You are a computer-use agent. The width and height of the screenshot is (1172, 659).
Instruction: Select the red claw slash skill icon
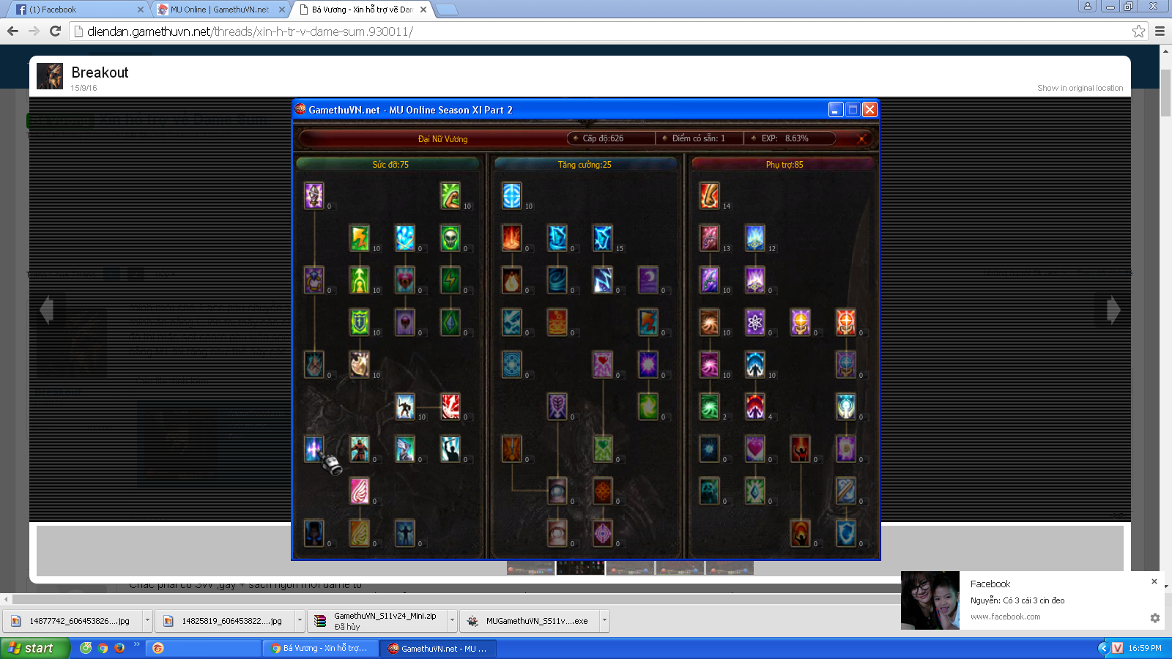click(450, 406)
